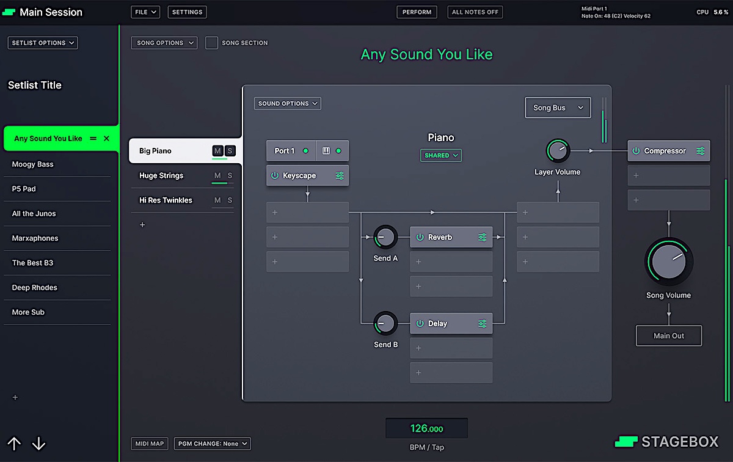Click the power icon on Keyscape
Image resolution: width=733 pixels, height=462 pixels.
pyautogui.click(x=276, y=175)
